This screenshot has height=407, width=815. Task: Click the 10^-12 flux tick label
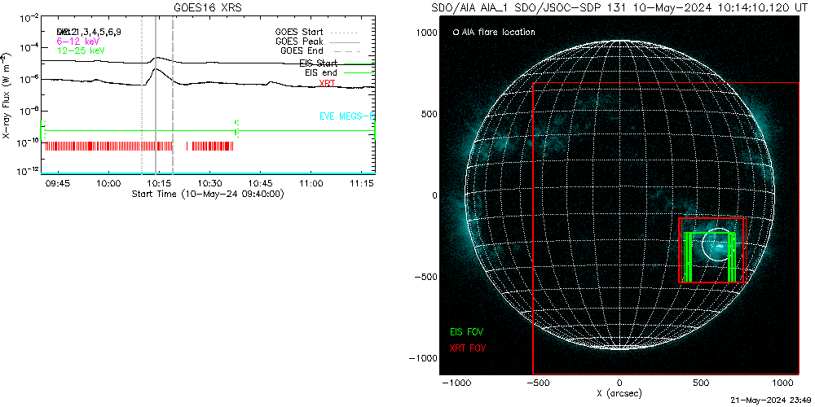(29, 172)
